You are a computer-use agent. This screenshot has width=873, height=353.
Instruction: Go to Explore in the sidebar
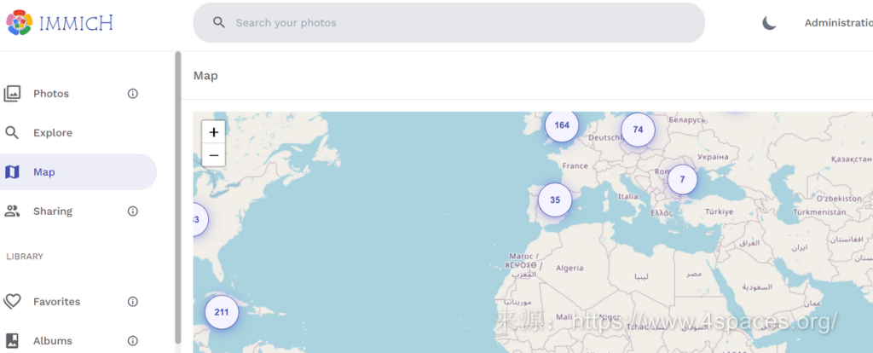[x=52, y=133]
